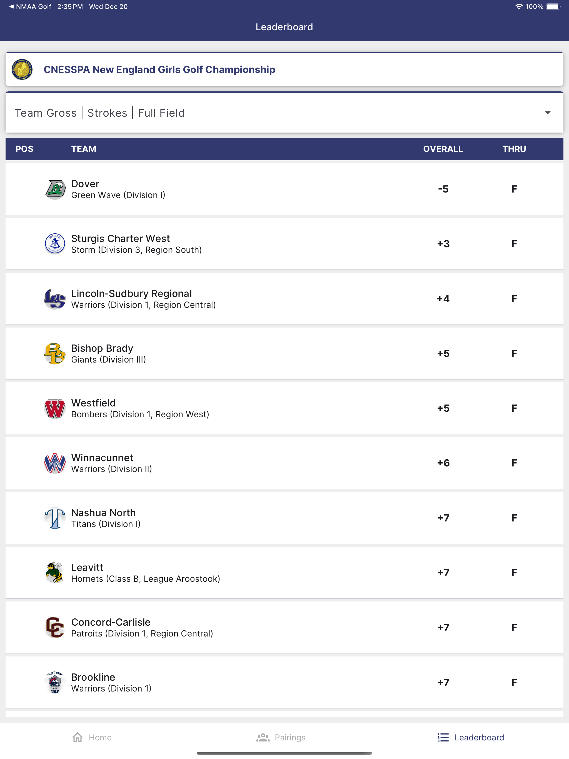This screenshot has width=569, height=759.
Task: Tap the Westfield W logo
Action: (55, 408)
